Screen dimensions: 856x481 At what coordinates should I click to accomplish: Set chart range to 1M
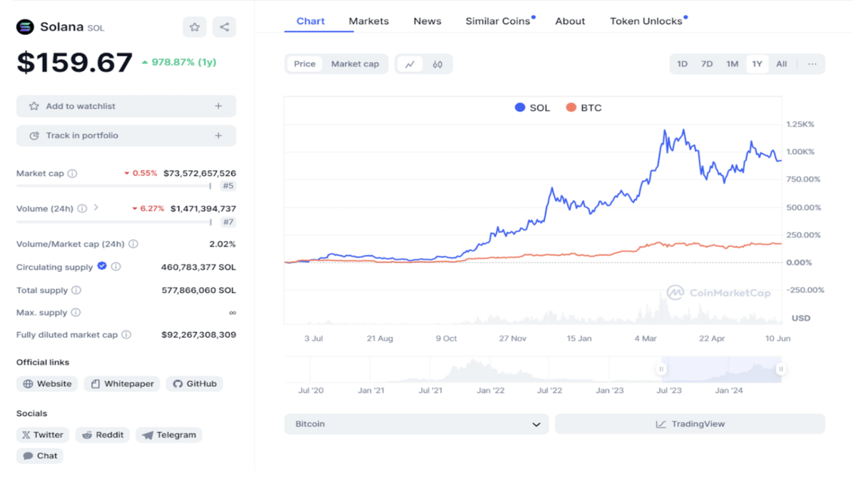point(732,64)
